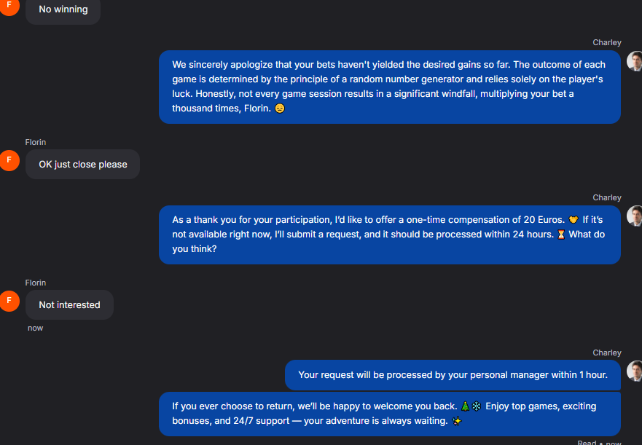Click the "If you ever choose to return" message

coord(389,414)
